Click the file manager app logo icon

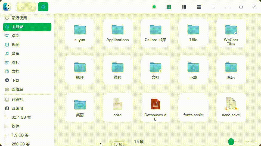[x=7, y=7]
